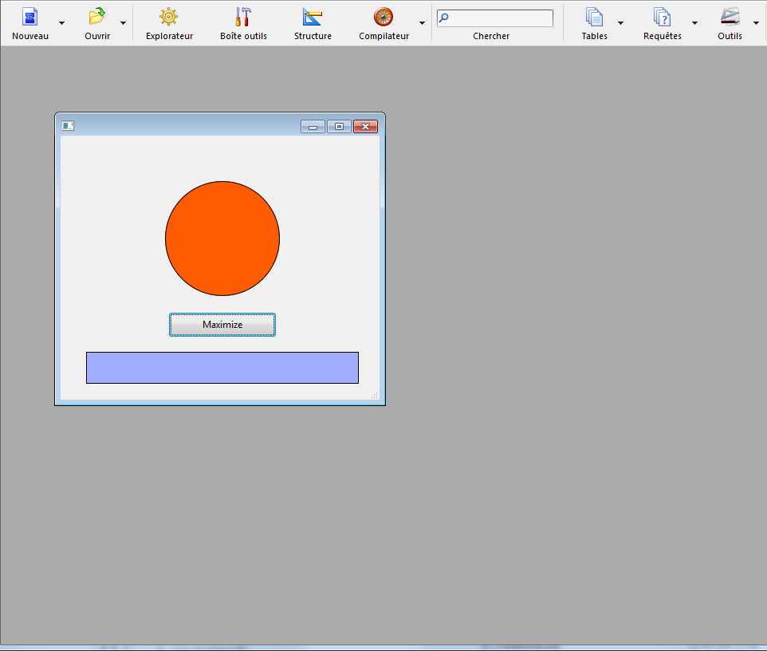Select the Structure icon
Screen dimensions: 767x651
[x=313, y=18]
